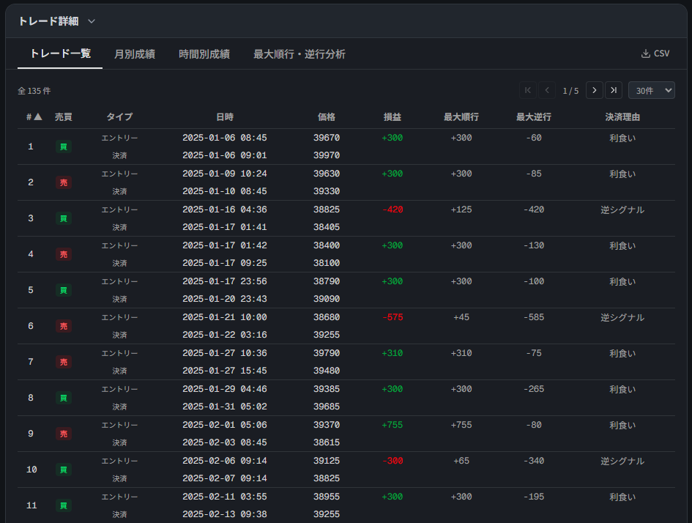Click the -265 max adverse value

pyautogui.click(x=534, y=389)
